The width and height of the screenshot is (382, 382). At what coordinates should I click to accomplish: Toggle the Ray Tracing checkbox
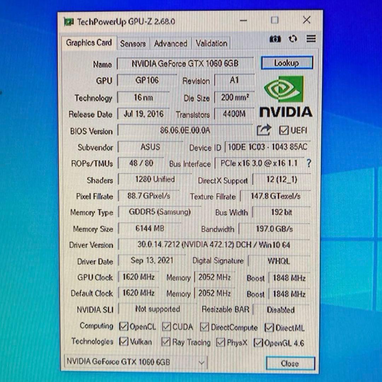coord(166,342)
